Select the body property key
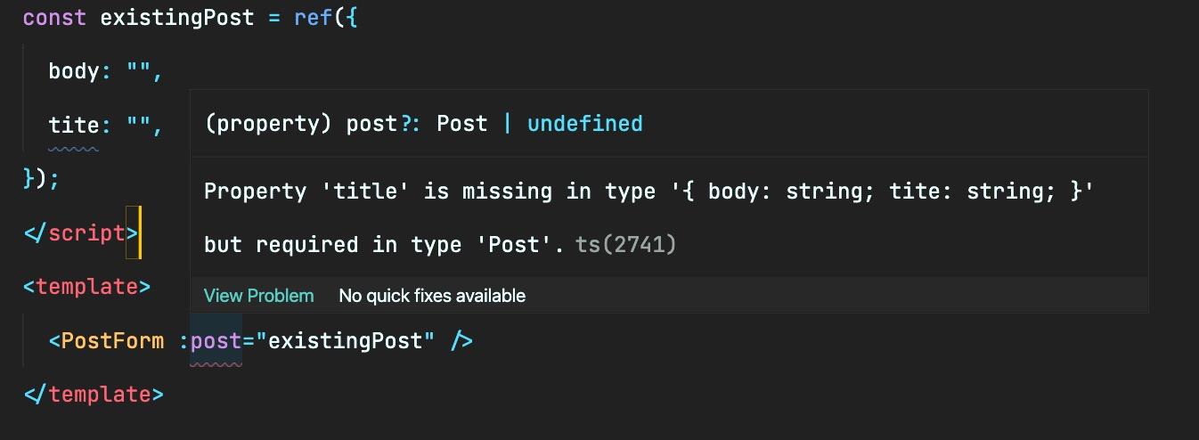The width and height of the screenshot is (1199, 440). 73,71
